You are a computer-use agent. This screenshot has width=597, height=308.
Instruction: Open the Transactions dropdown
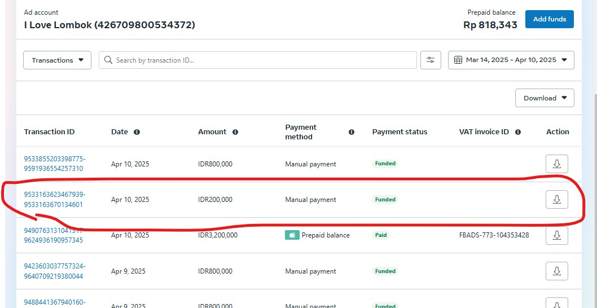click(x=57, y=60)
